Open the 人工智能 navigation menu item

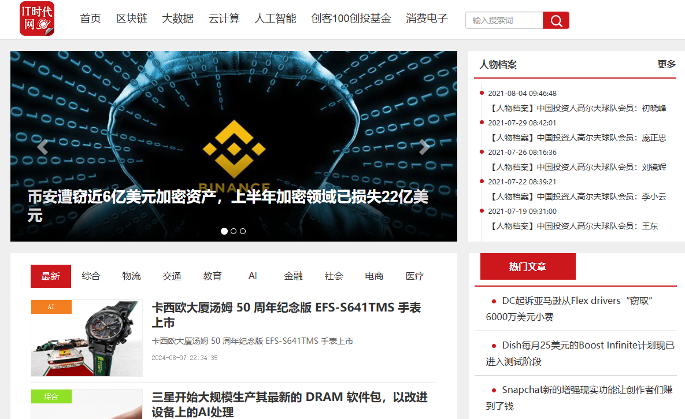tap(275, 18)
